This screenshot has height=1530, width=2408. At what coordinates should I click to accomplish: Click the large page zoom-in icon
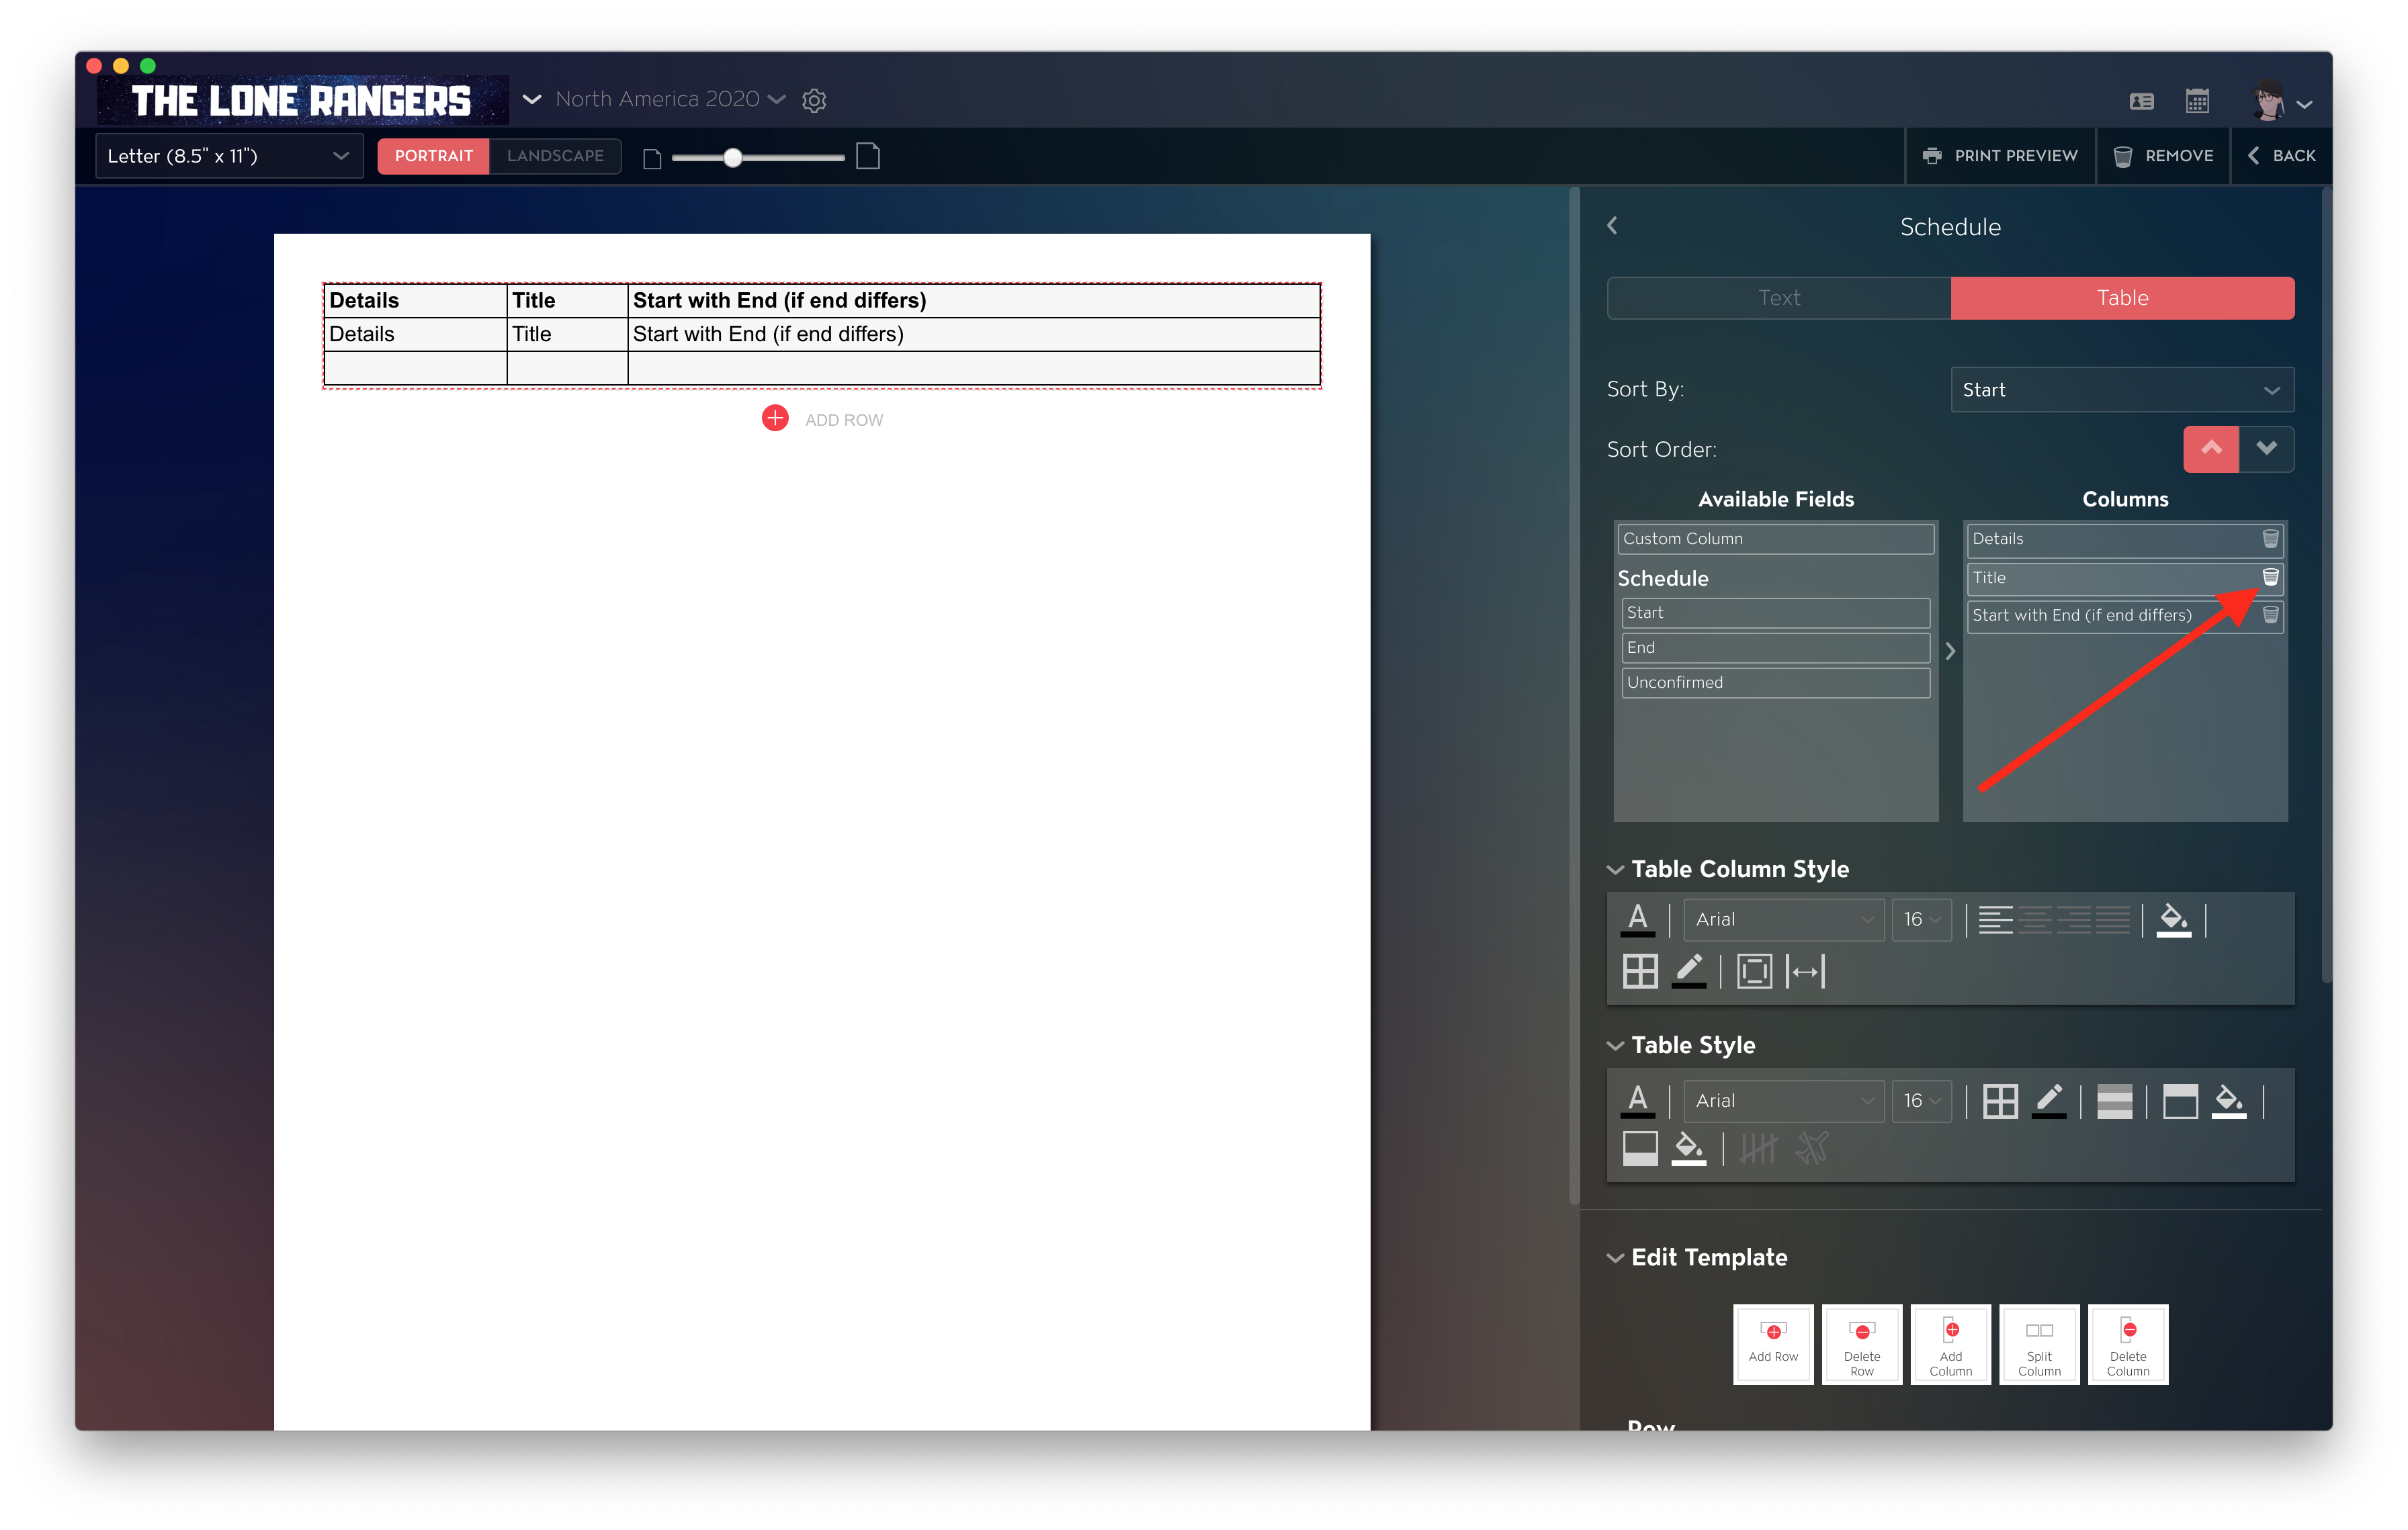pos(868,156)
